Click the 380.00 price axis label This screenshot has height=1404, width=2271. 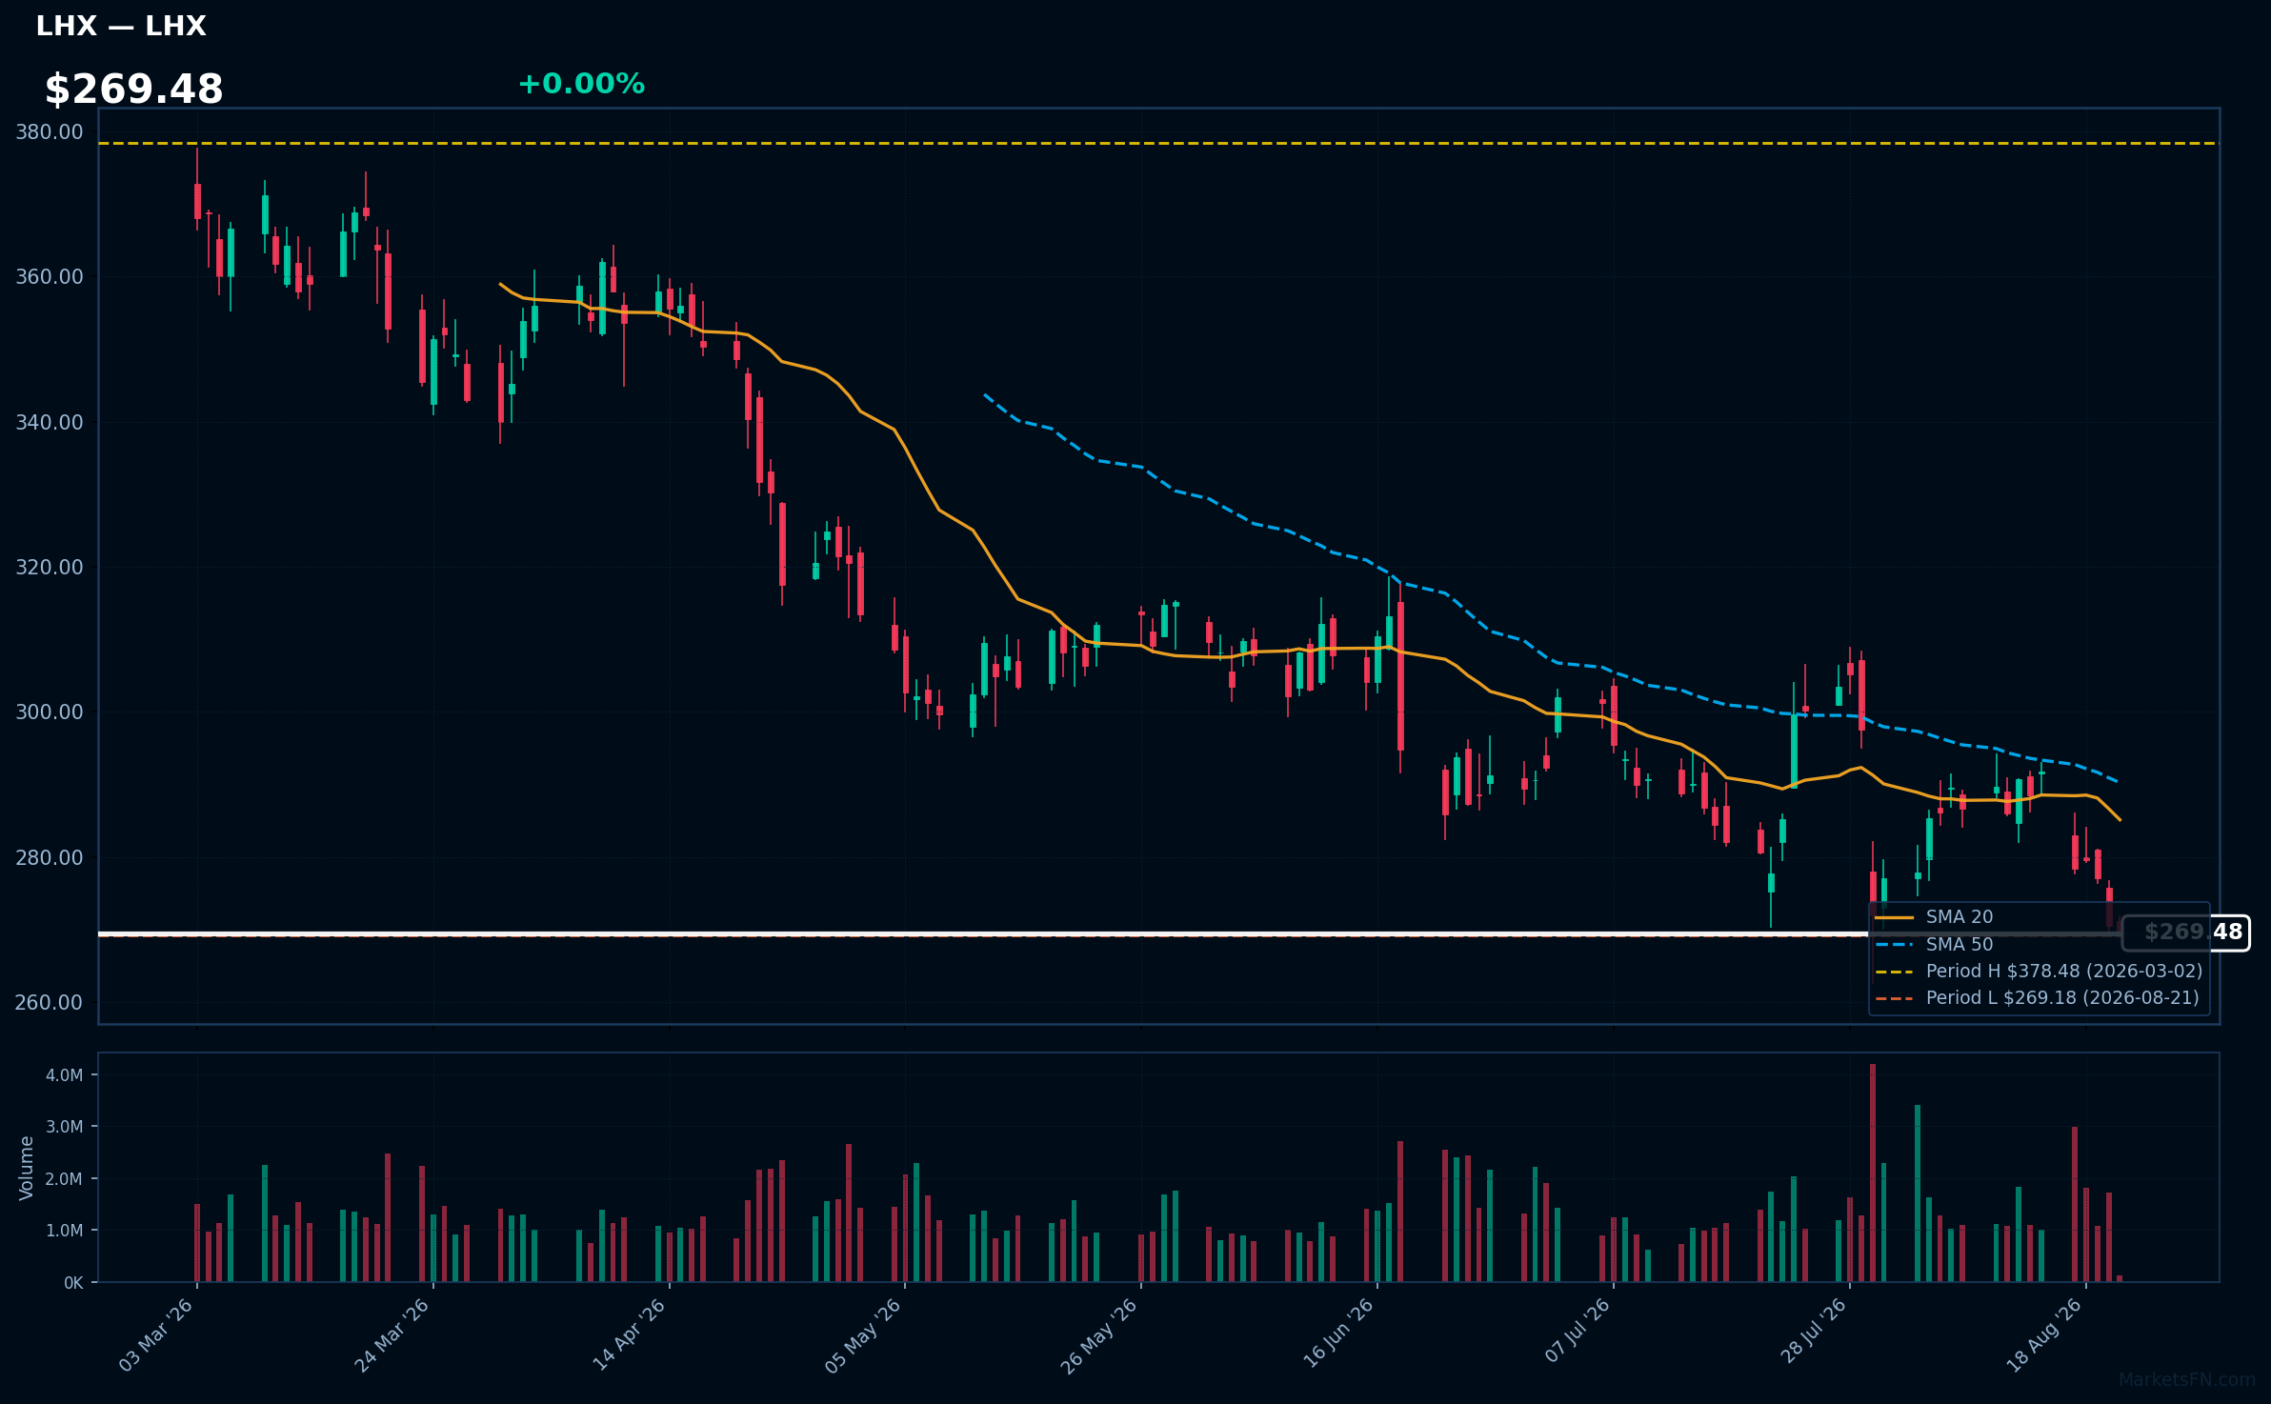tap(50, 132)
